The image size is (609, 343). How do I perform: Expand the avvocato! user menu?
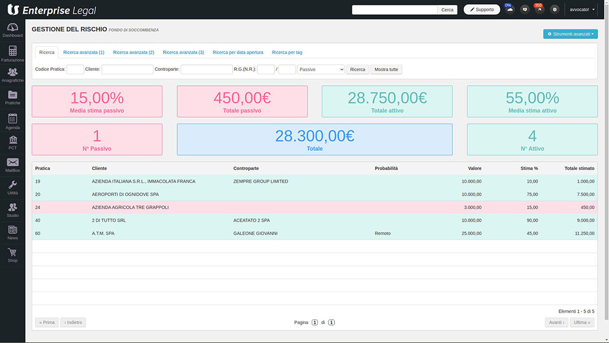tap(582, 9)
